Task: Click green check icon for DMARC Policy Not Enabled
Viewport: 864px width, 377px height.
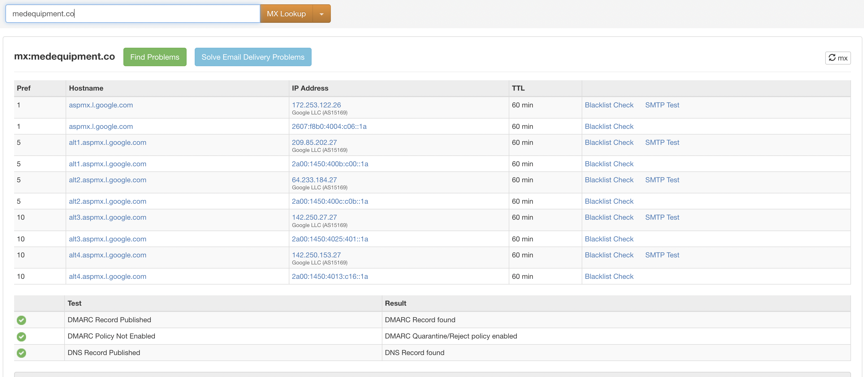Action: pos(21,336)
